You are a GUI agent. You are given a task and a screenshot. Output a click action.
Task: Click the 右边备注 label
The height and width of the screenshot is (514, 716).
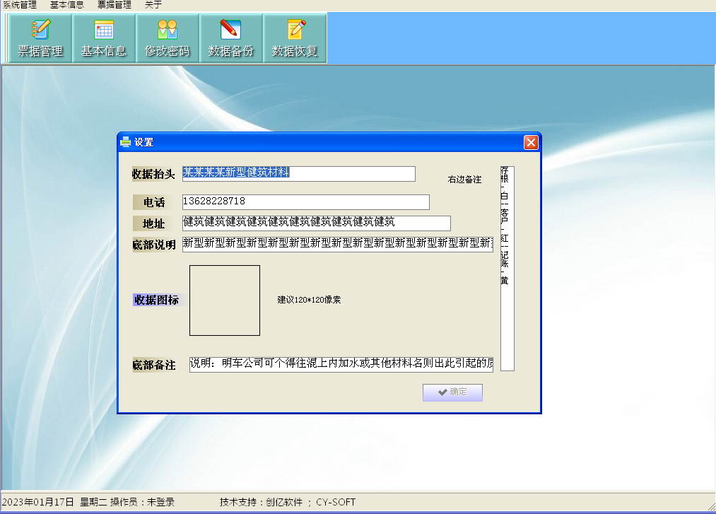pyautogui.click(x=464, y=180)
